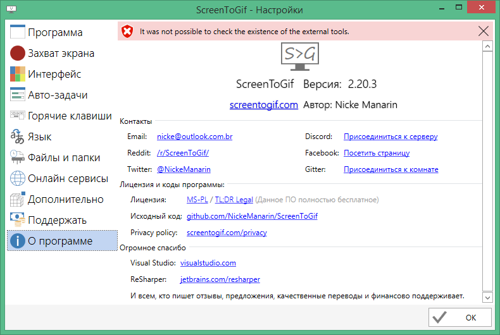Click the red shield error icon
500x335 pixels.
[127, 31]
